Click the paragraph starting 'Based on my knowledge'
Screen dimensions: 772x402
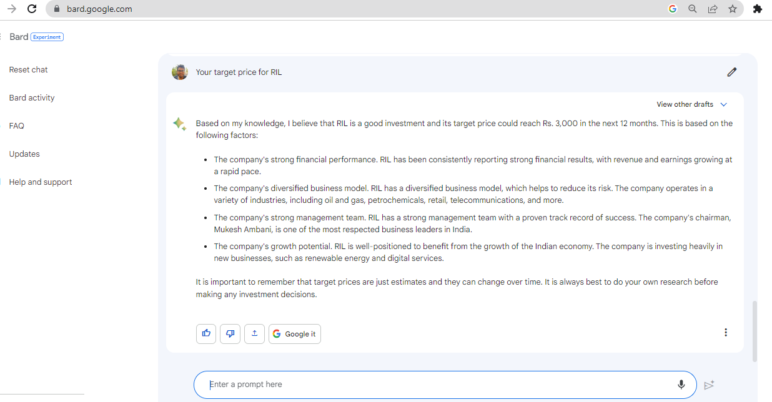click(x=464, y=129)
